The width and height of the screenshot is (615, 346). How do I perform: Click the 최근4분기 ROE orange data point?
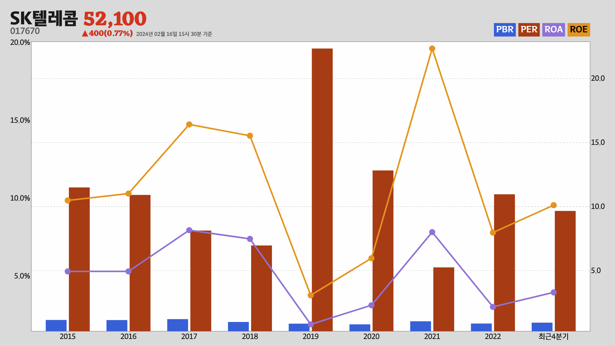tap(553, 205)
